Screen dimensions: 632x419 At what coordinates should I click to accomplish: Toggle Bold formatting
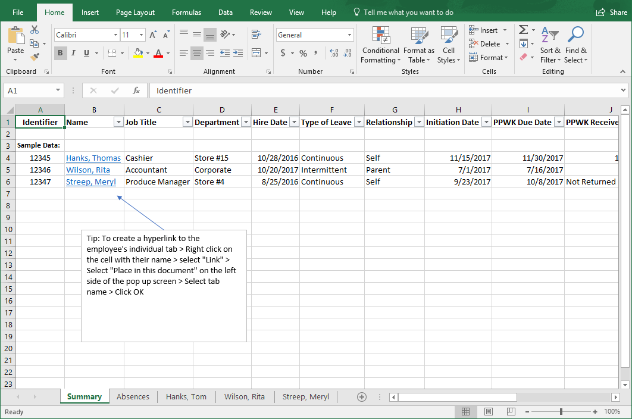pyautogui.click(x=60, y=53)
